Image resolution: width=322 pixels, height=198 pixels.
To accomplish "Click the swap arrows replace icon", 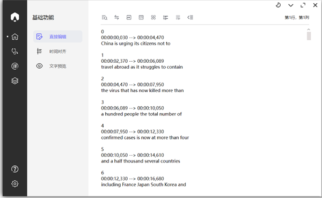I will point(116,18).
